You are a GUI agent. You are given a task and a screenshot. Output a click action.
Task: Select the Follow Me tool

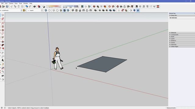point(3,45)
